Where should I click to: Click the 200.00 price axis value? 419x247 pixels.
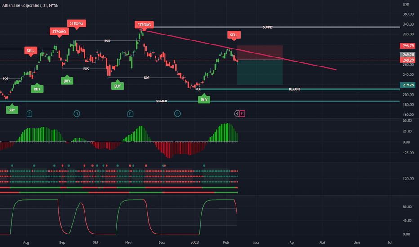[408, 95]
